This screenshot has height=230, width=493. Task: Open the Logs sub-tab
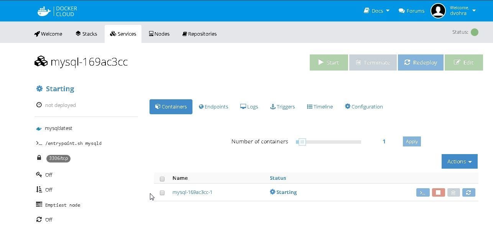tap(249, 107)
